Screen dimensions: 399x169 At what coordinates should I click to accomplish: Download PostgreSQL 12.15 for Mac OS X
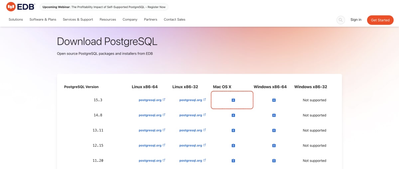tap(233, 145)
